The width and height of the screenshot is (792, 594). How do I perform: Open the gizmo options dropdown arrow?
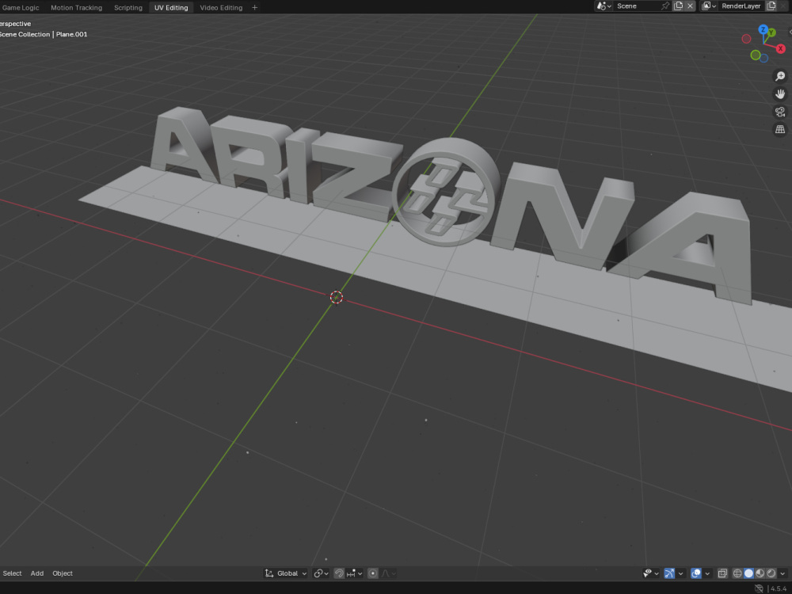click(681, 573)
